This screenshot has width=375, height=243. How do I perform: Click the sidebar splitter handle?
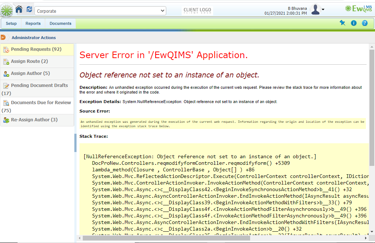[75, 143]
